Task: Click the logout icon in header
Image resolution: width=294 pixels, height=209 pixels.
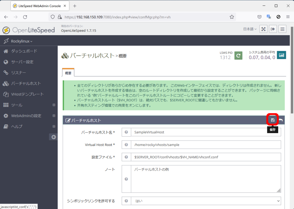Action: [273, 29]
